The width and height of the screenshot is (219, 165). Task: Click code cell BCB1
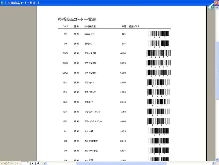pos(65,53)
